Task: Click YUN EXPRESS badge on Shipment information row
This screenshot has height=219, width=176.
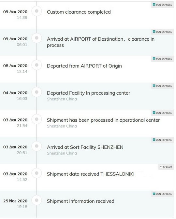Action: click(162, 194)
